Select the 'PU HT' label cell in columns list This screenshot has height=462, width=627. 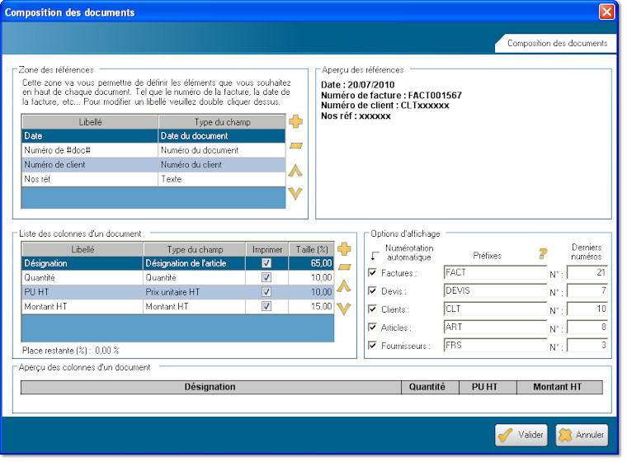coord(82,292)
